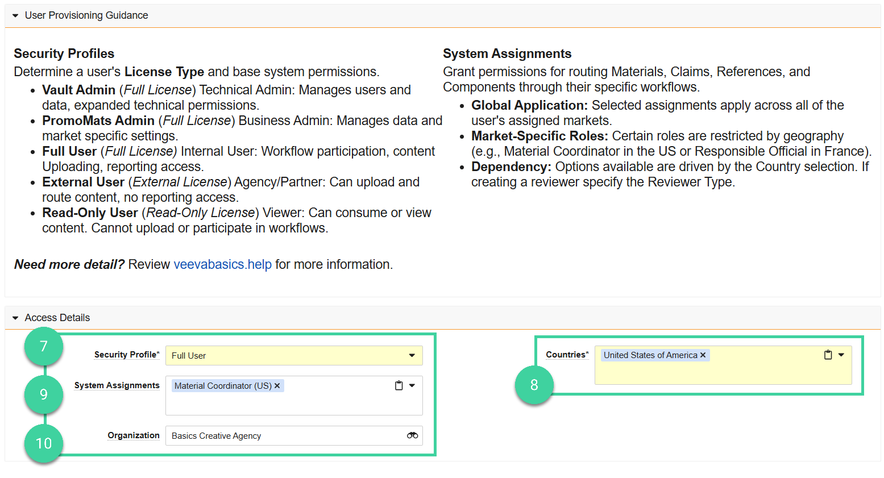Click the PromoMats Admin bullet text

tap(242, 128)
